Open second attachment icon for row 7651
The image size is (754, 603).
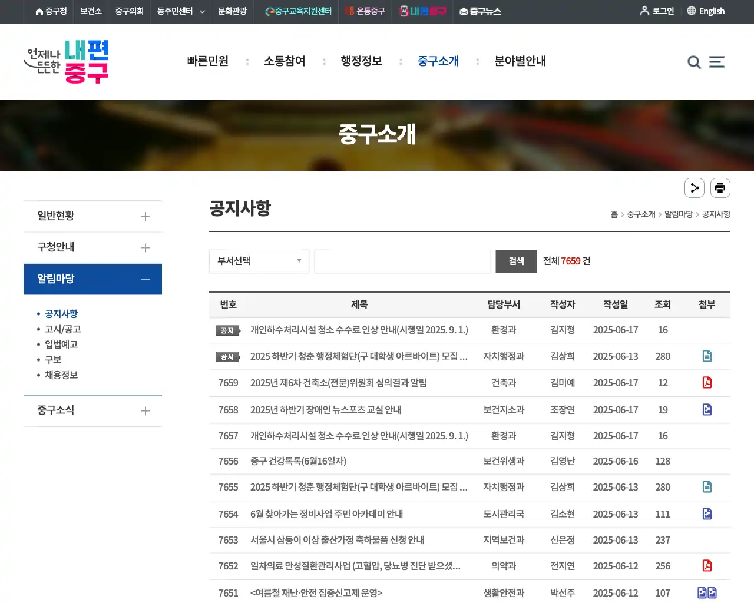(x=712, y=593)
